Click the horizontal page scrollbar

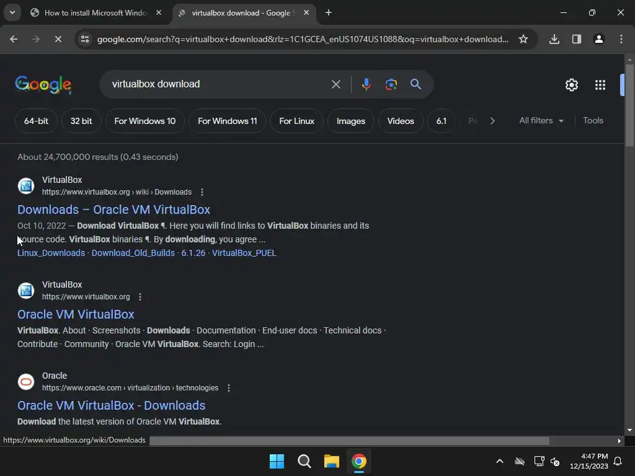click(x=349, y=441)
